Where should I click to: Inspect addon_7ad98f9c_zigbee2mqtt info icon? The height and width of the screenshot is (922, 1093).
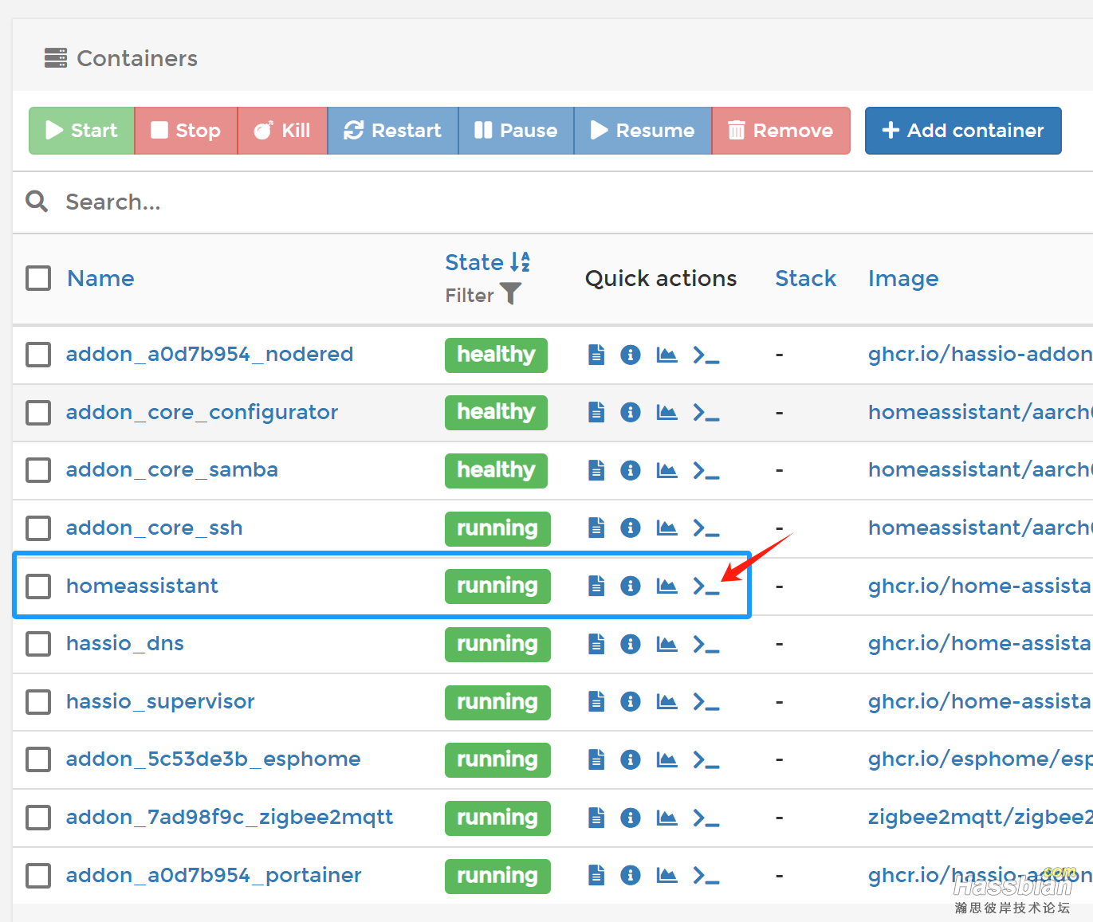click(x=631, y=817)
